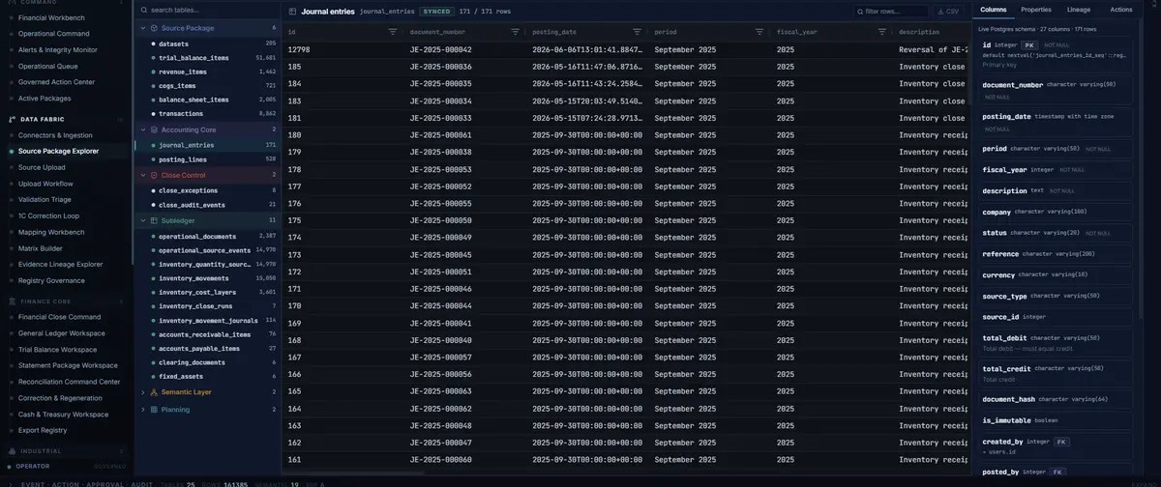Click the Source Package group icon
Image resolution: width=1161 pixels, height=487 pixels.
pyautogui.click(x=154, y=28)
